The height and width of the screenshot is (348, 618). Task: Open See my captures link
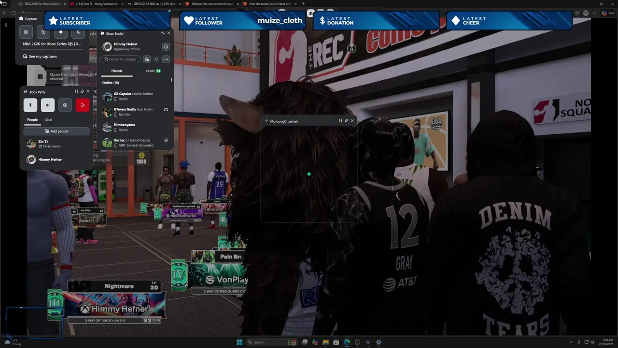(40, 57)
